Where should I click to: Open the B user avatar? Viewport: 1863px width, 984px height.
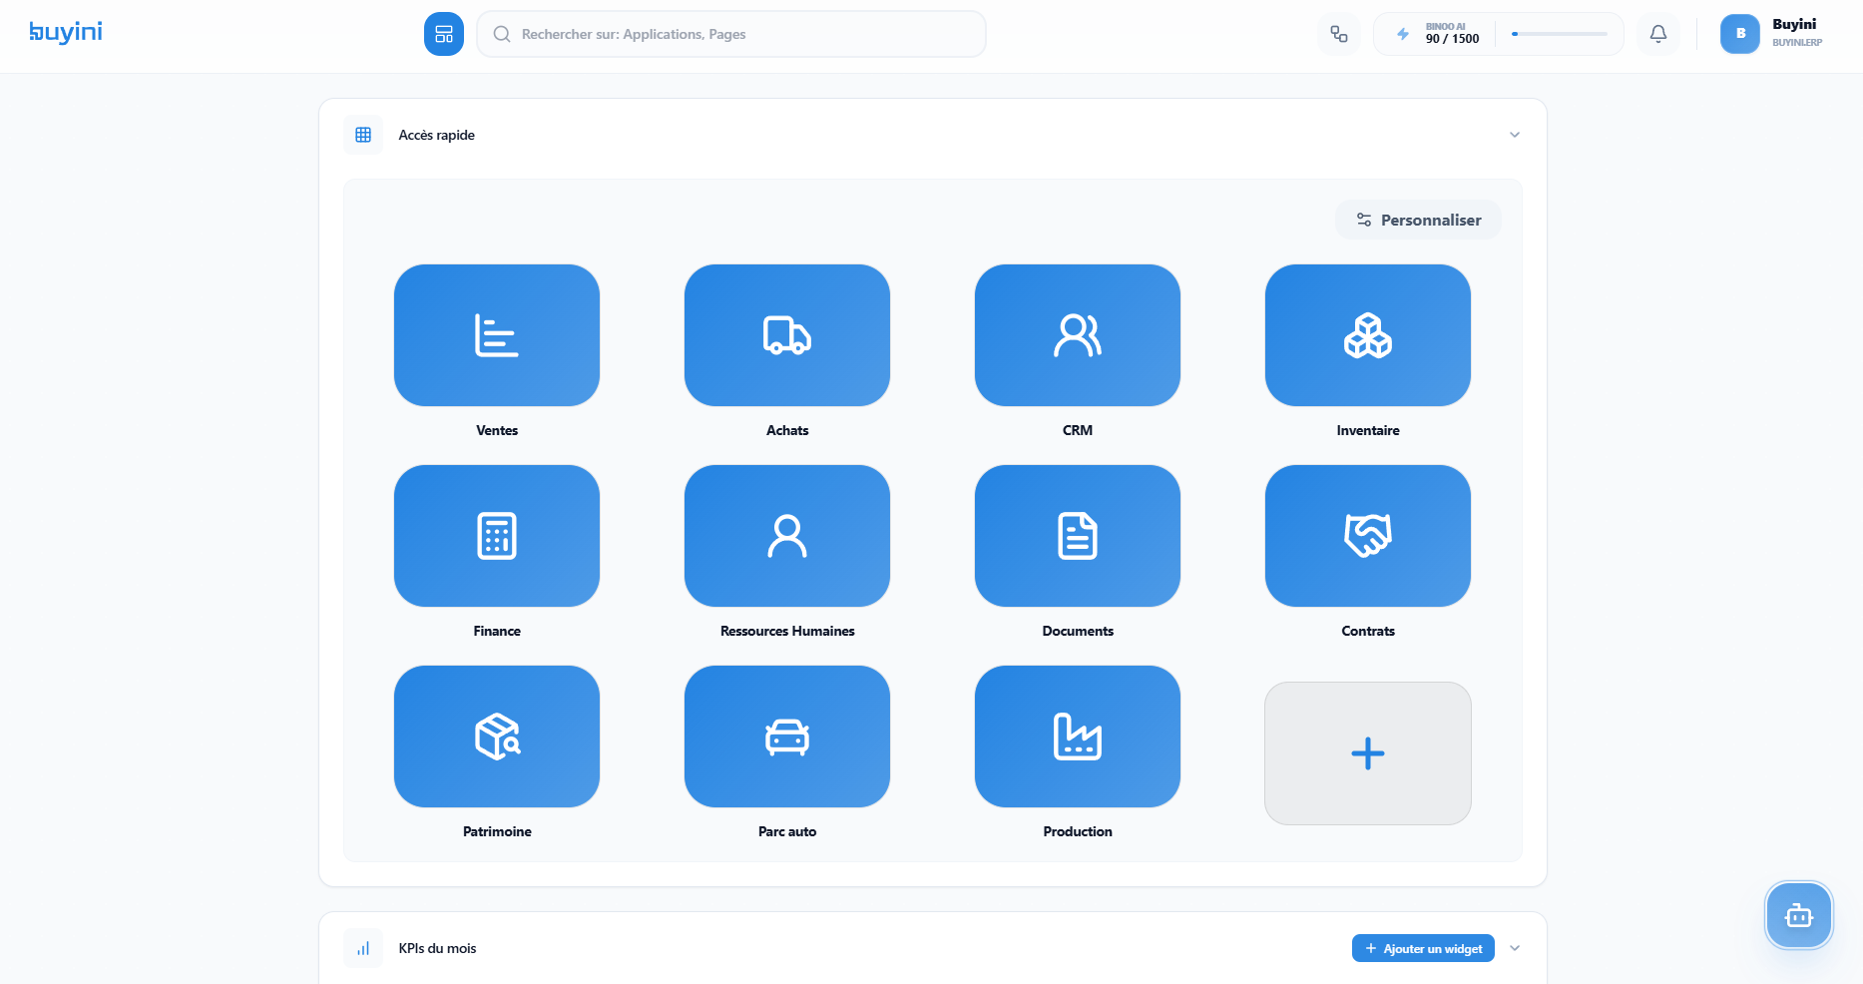(1740, 34)
